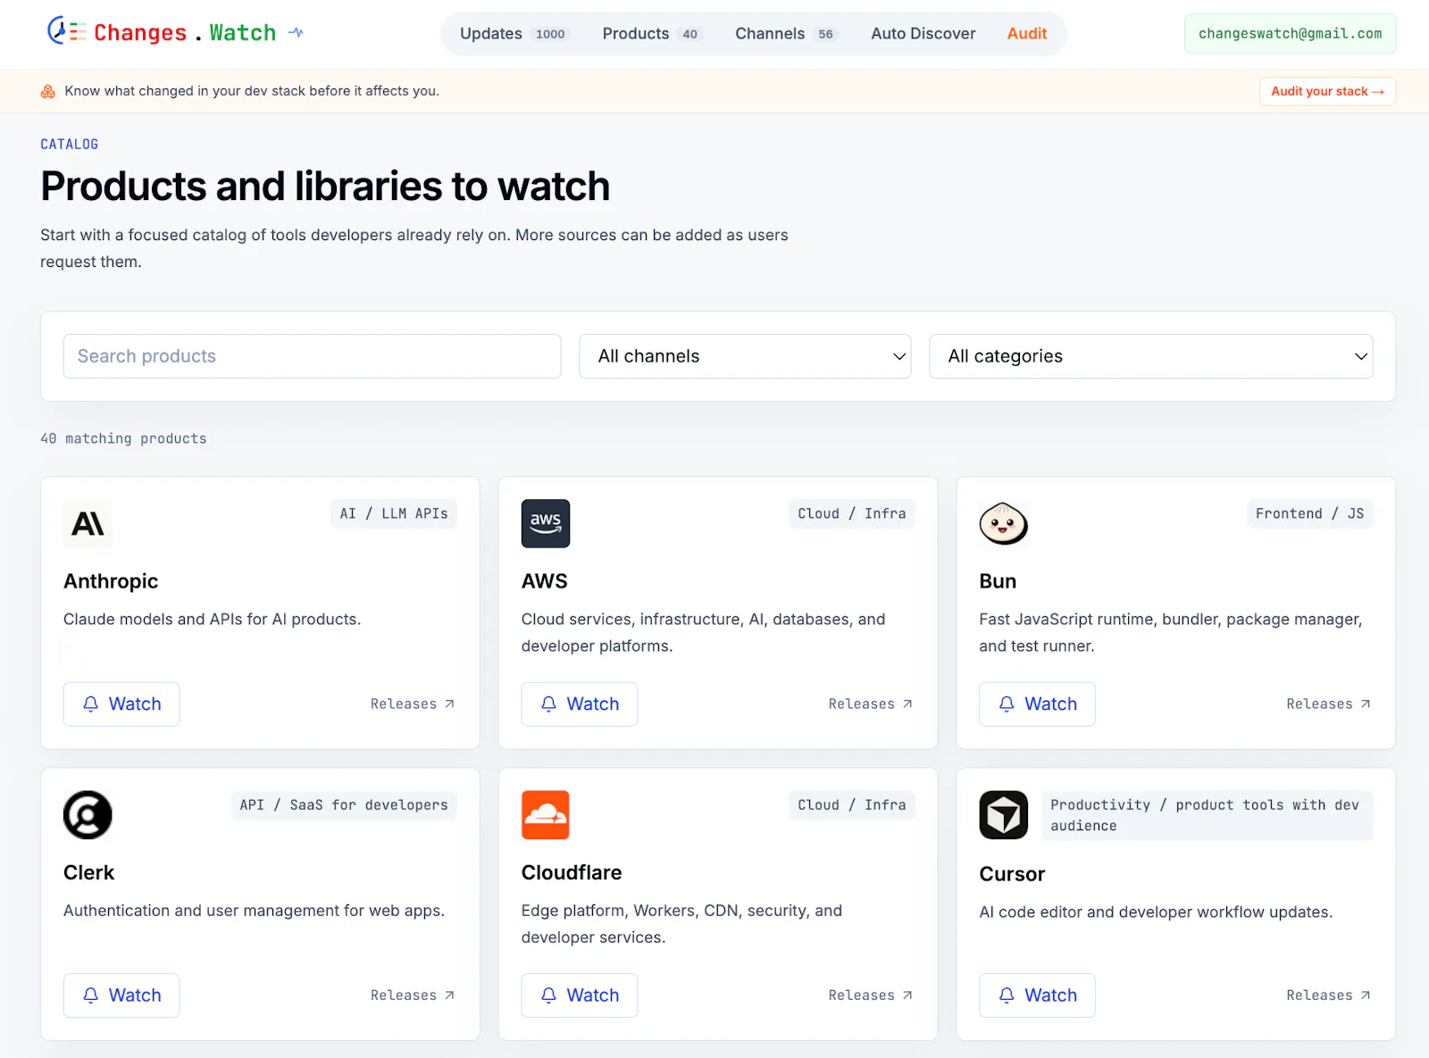Click the arrow icon next to Cursor Releases
The width and height of the screenshot is (1429, 1058).
(x=1366, y=995)
